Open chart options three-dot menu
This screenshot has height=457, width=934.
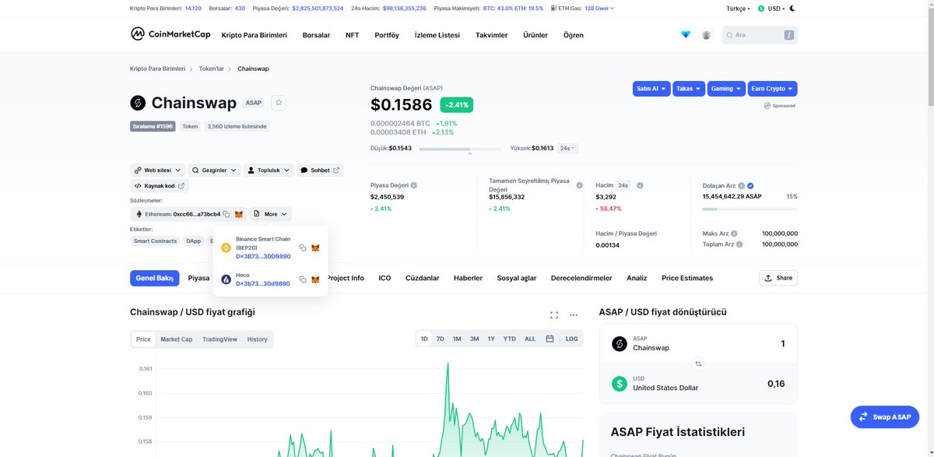pos(574,315)
